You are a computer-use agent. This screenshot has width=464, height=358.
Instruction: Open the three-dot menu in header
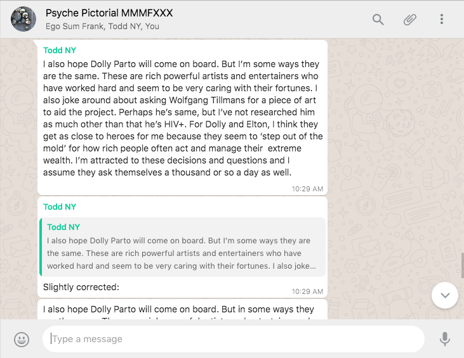click(442, 19)
